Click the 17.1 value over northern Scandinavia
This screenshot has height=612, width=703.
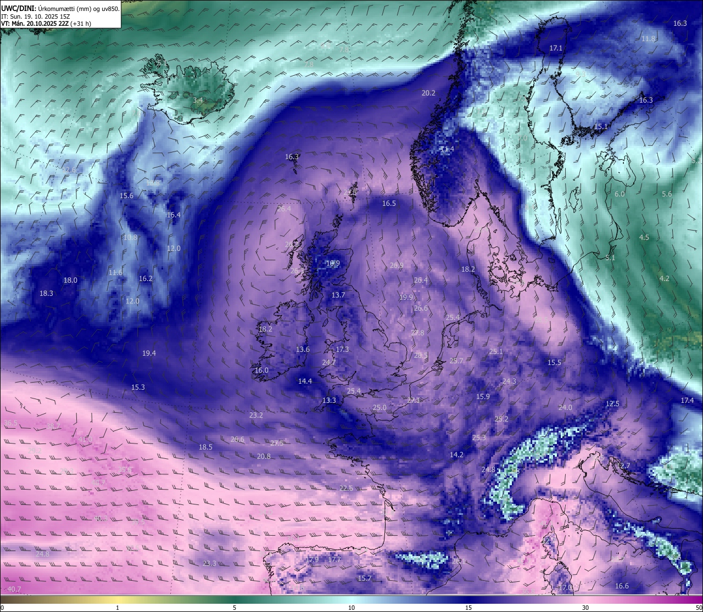556,48
